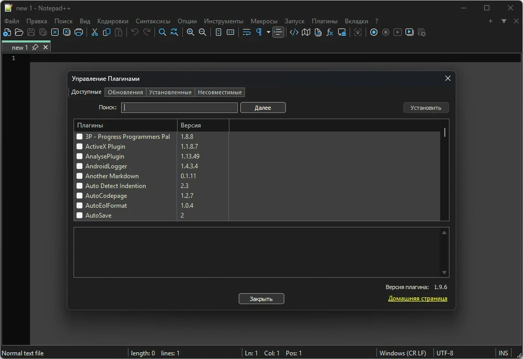Check the AutoSave plugin checkbox
523x359 pixels.
[79, 215]
